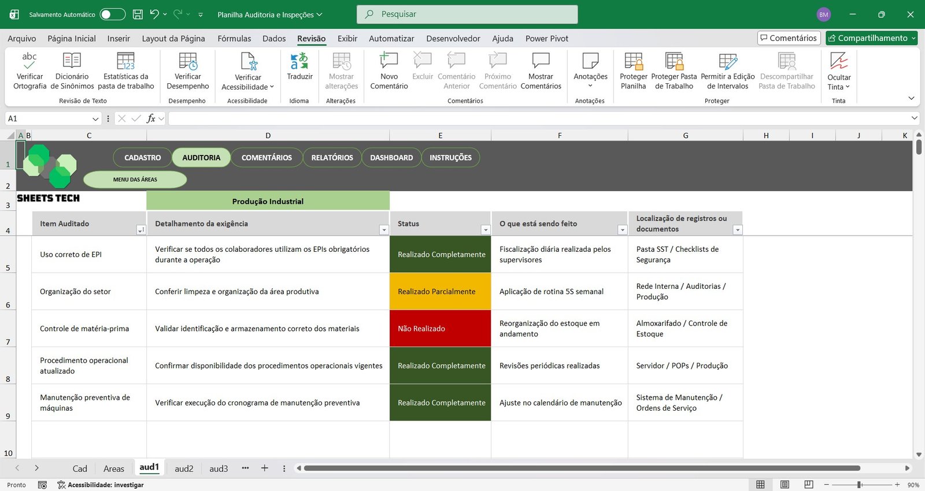Click Proteger Planilha icon

[x=634, y=61]
